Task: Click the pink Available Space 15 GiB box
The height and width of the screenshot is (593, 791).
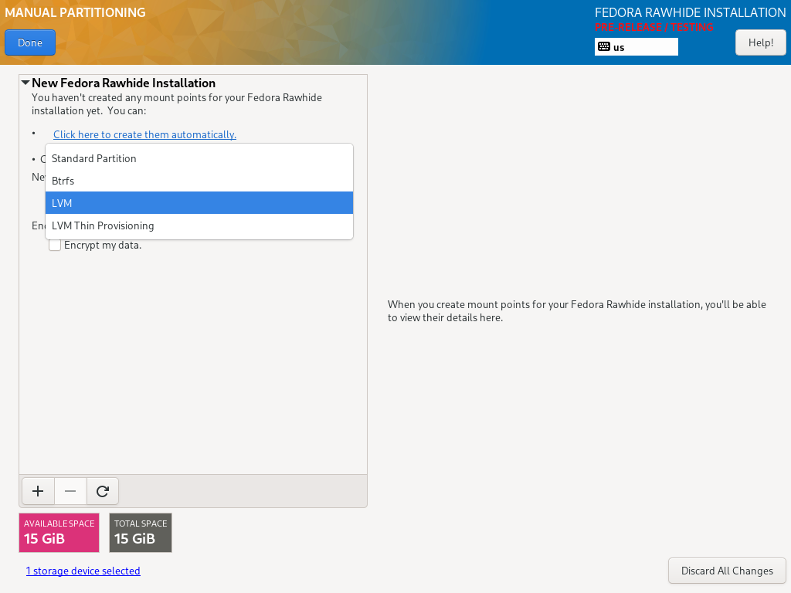Action: click(x=59, y=533)
